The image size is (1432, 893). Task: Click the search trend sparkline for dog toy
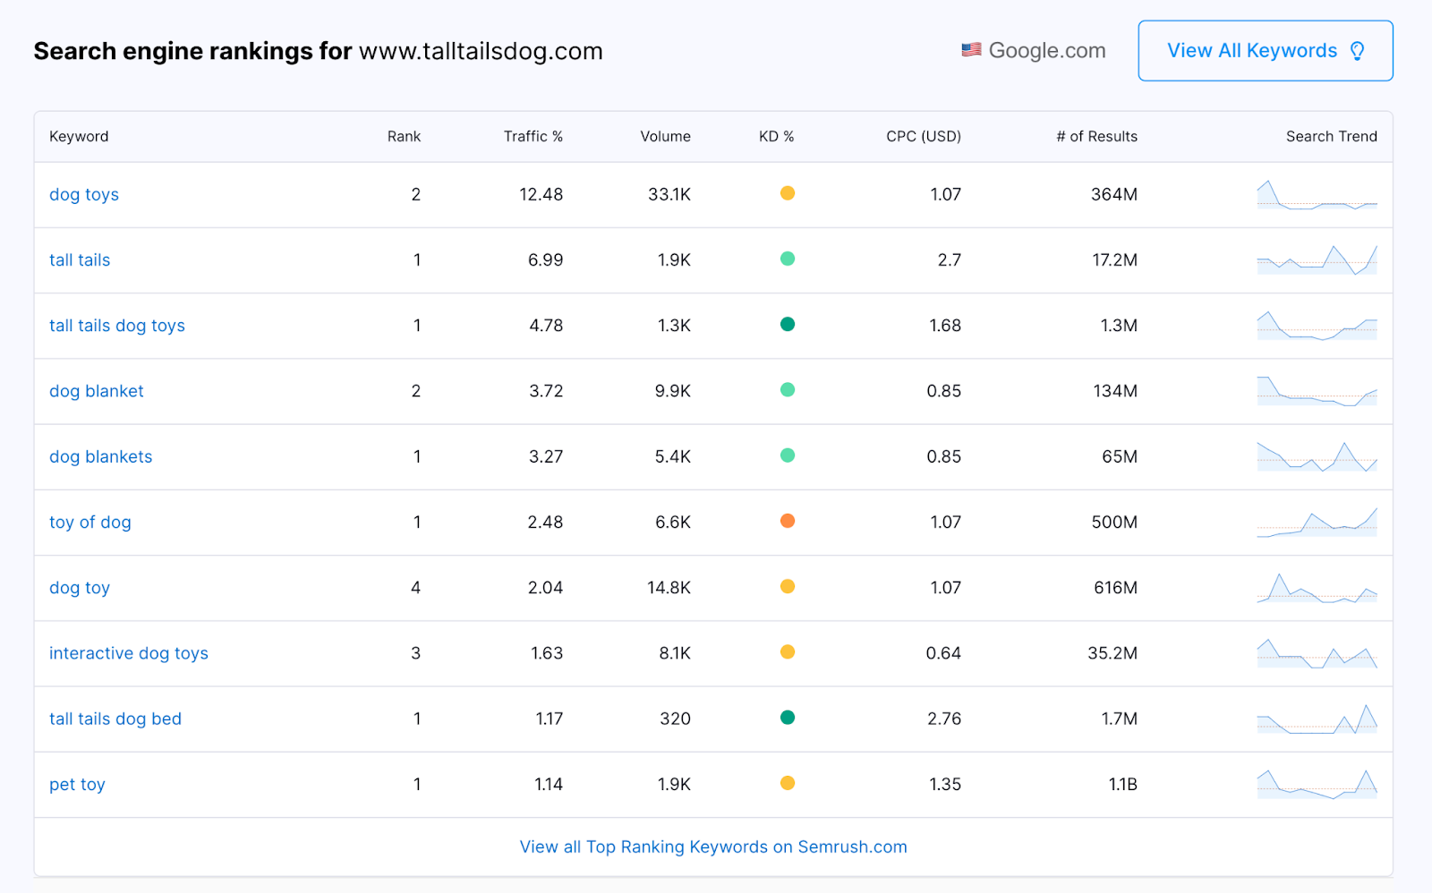point(1317,588)
